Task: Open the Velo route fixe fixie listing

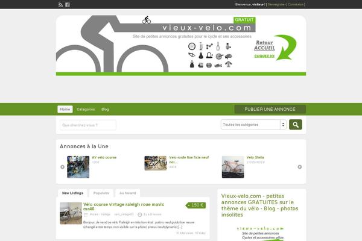Action: point(189,160)
